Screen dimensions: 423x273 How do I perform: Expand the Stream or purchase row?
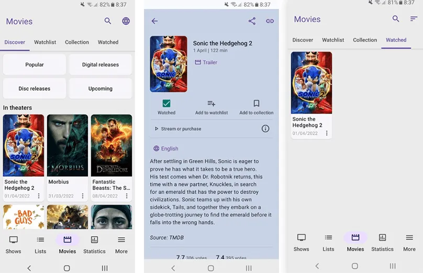211,129
